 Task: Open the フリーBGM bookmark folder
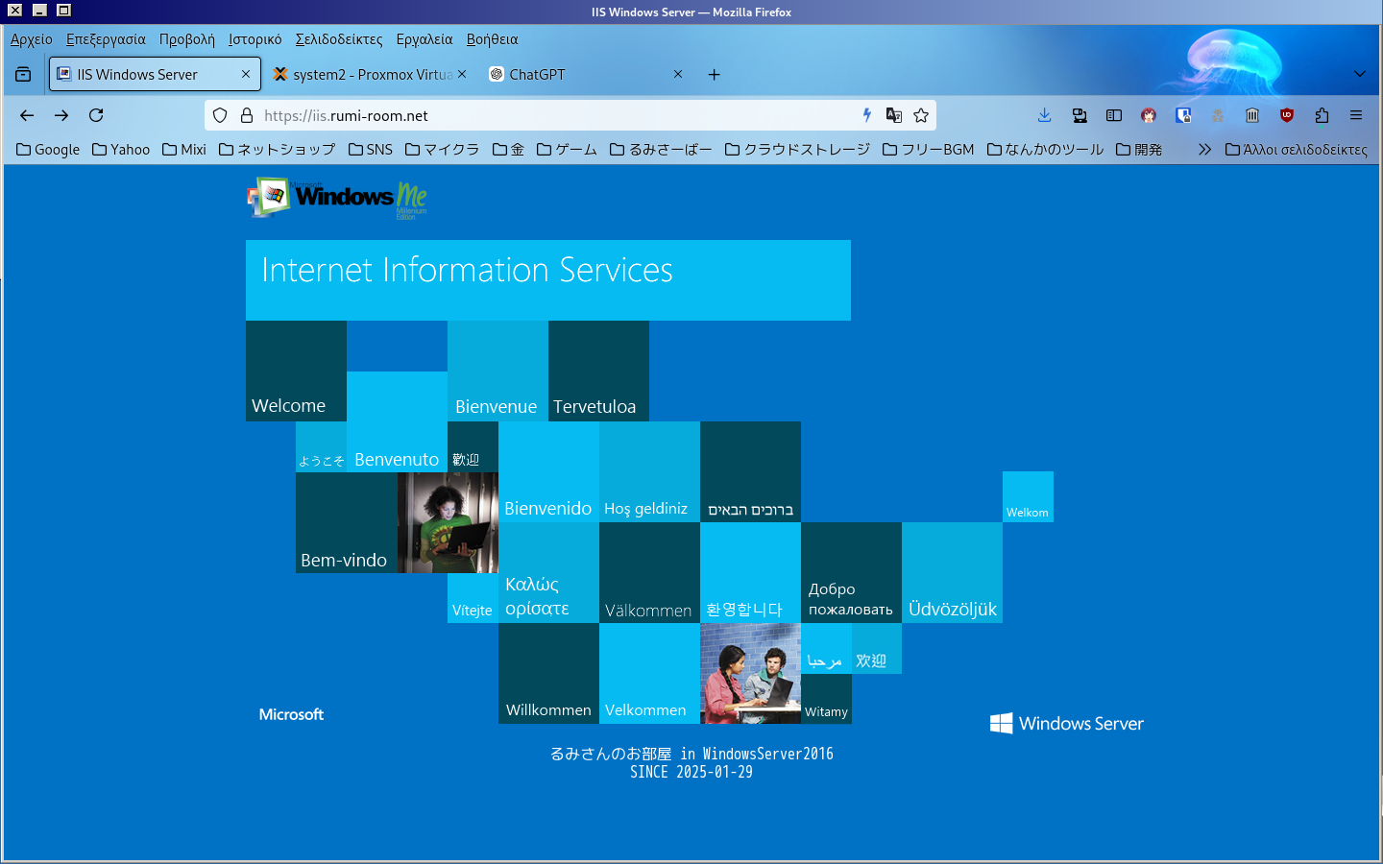tap(928, 149)
